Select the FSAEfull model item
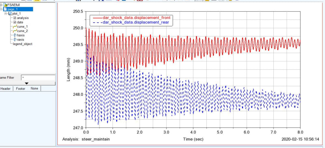The image size is (325, 148). (x=13, y=5)
